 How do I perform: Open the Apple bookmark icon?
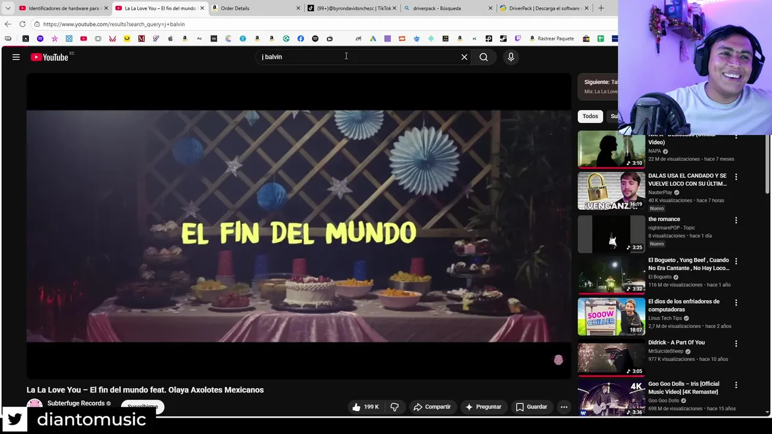[170, 39]
